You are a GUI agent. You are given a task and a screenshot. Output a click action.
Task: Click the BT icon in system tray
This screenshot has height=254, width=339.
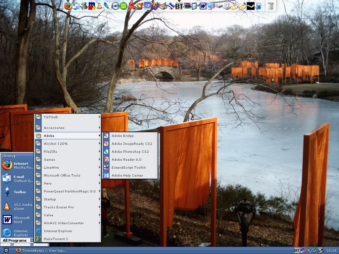297,250
